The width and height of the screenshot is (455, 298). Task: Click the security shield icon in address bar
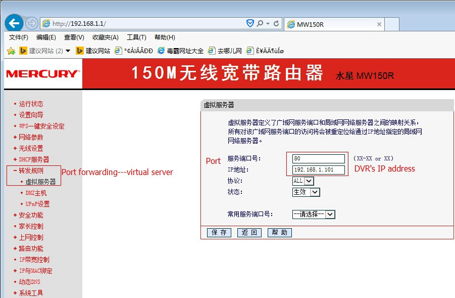click(x=250, y=23)
